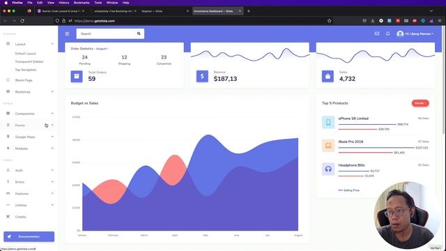Click the Utilities sidebar icon
The width and height of the screenshot is (446, 251).
pyautogui.click(x=8, y=205)
